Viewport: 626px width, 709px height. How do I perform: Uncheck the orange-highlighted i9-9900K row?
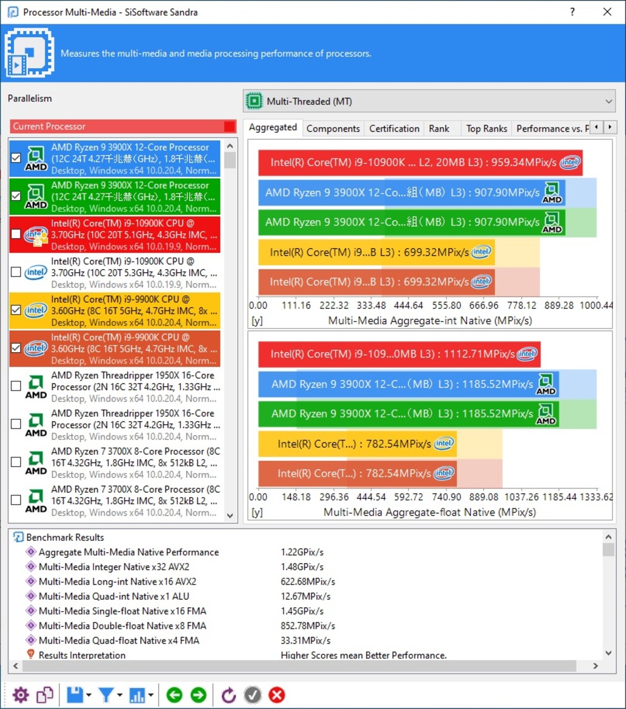point(16,348)
